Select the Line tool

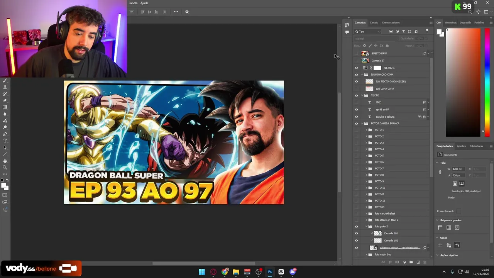click(x=5, y=154)
